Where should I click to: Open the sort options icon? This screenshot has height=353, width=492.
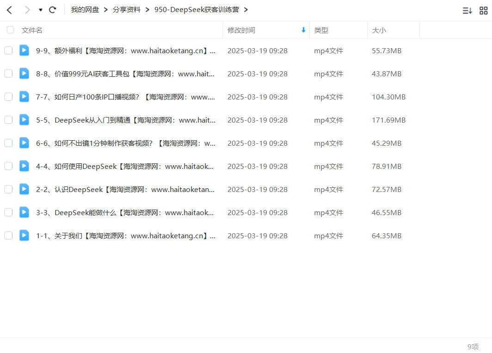click(x=467, y=11)
